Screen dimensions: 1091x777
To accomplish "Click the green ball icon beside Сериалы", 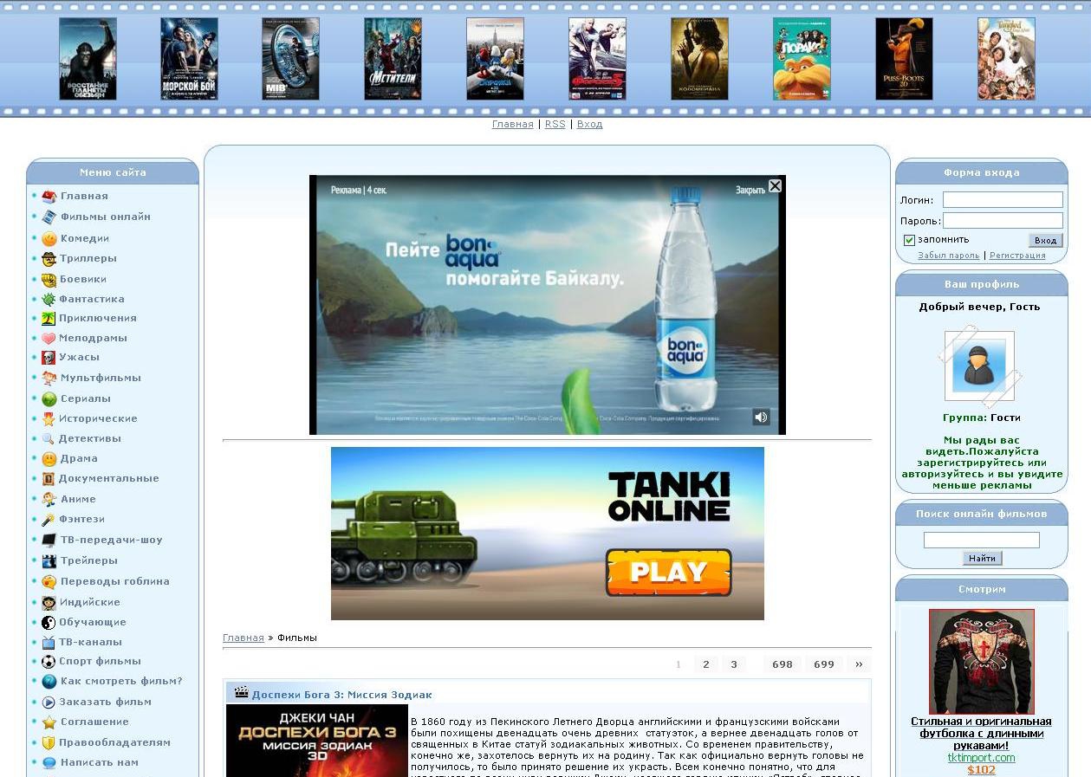I will 49,399.
